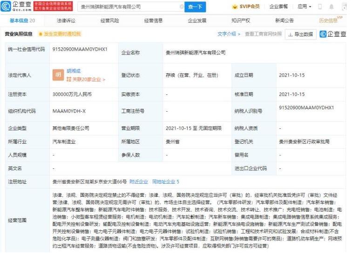351x254 pixels.
Task: Click the orange 胡 avatar badge
Action: point(58,75)
